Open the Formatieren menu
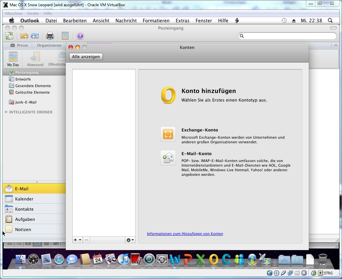Viewport: 342px width, 279px height. click(156, 21)
